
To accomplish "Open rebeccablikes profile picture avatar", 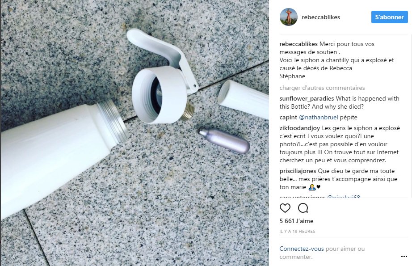I will point(289,17).
